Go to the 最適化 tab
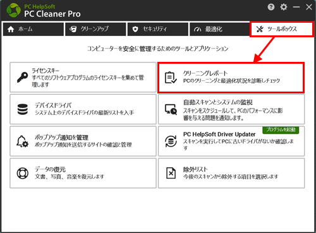The width and height of the screenshot is (316, 233). coord(220,29)
